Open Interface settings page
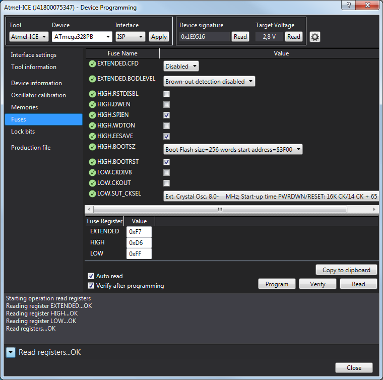Screen dimensions: 383x380 click(x=34, y=55)
